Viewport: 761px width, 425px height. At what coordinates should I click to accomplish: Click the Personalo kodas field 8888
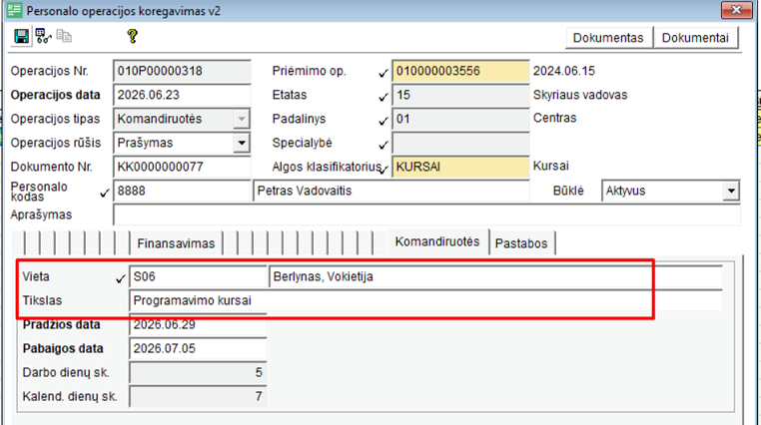coord(182,191)
